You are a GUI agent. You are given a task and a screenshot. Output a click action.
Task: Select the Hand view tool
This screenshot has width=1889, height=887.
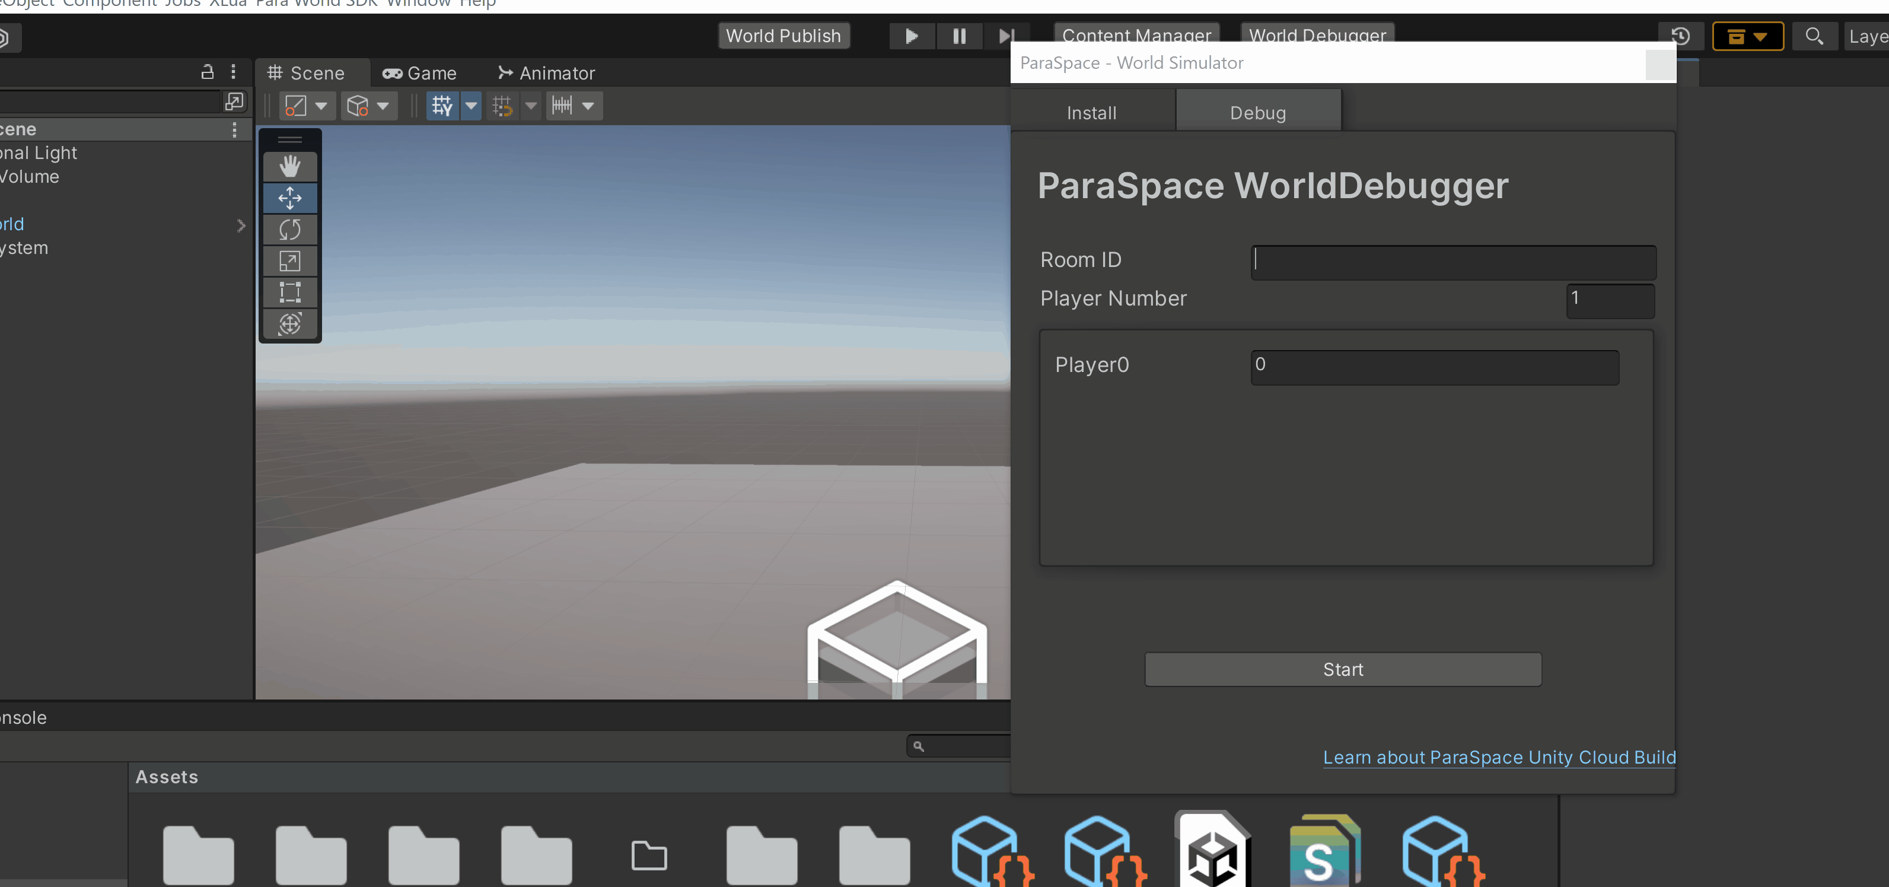coord(289,167)
